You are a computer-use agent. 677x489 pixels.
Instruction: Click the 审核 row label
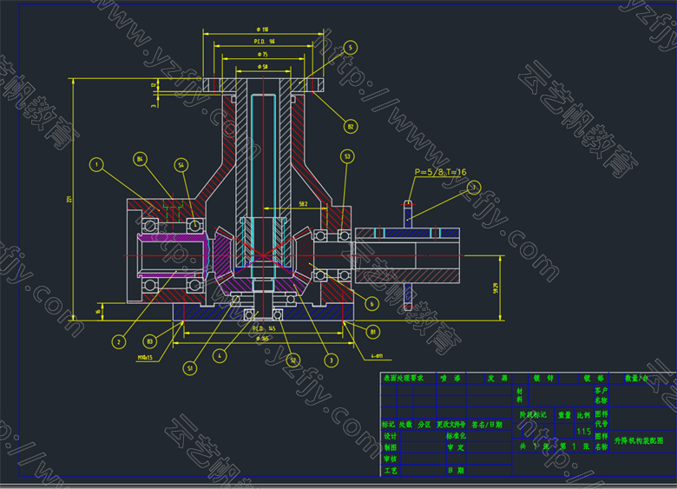coord(391,459)
